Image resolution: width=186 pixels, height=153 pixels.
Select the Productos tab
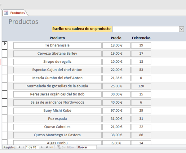17,13
